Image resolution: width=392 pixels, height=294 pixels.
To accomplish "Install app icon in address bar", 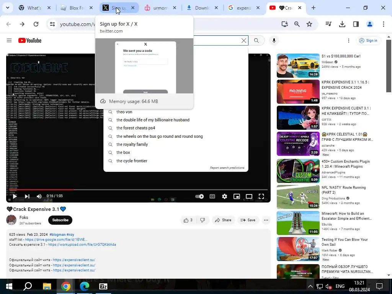I will click(284, 24).
